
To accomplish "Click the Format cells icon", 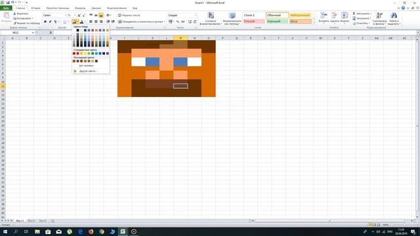I will pos(345,16).
